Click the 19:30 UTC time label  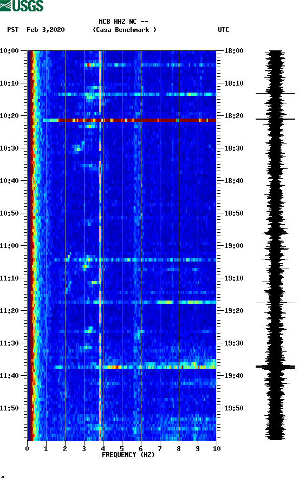tap(234, 343)
